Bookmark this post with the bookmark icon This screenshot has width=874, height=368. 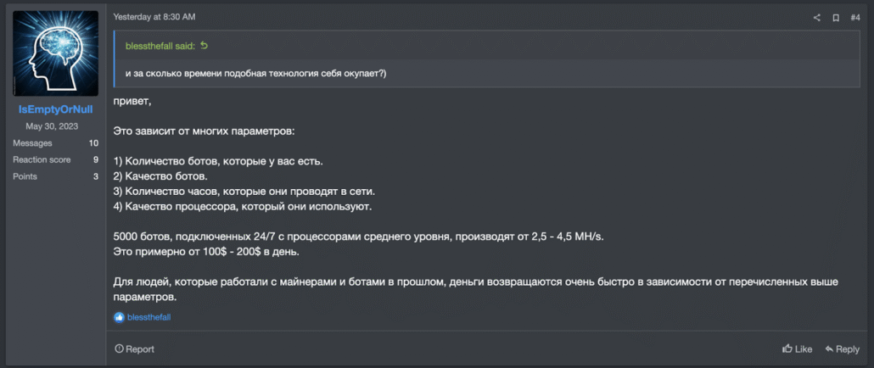tap(836, 17)
